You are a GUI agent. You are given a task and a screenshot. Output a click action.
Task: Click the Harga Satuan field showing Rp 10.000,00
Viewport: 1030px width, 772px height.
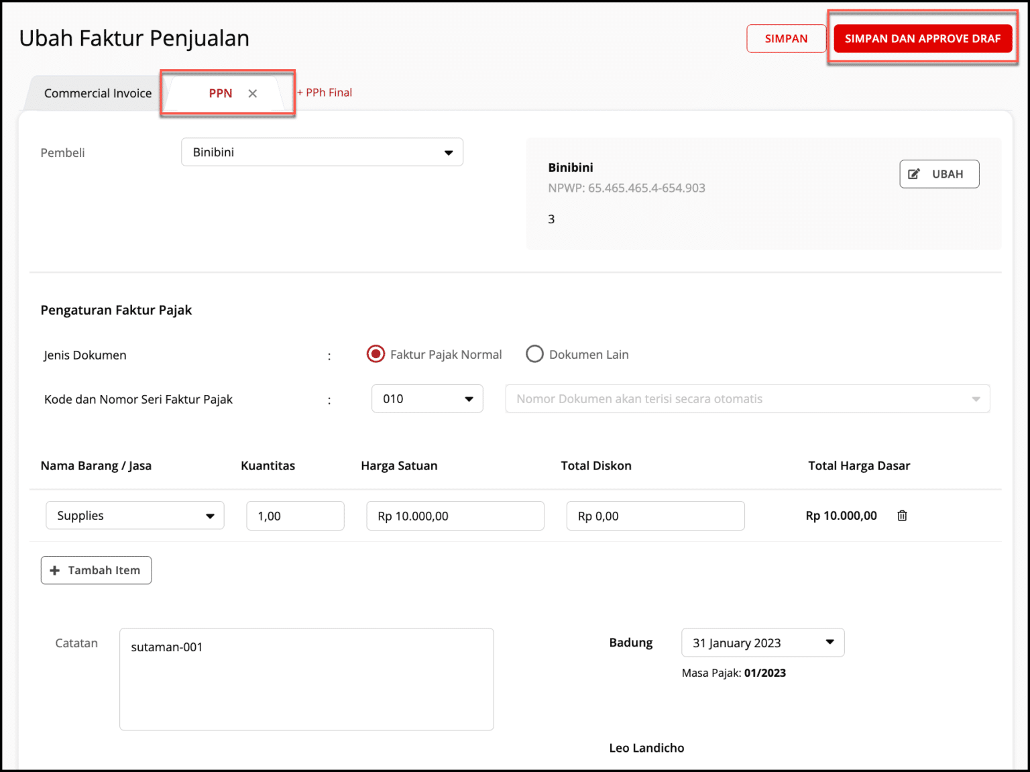point(455,515)
